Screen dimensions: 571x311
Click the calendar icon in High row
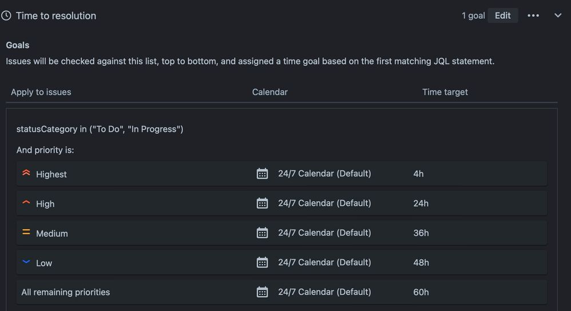(x=262, y=204)
